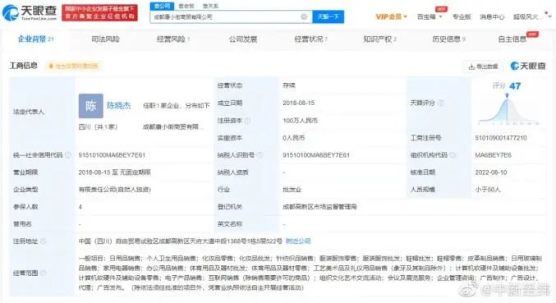
Task: Select the founding date value in the 成立日期 row
Action: click(x=299, y=103)
